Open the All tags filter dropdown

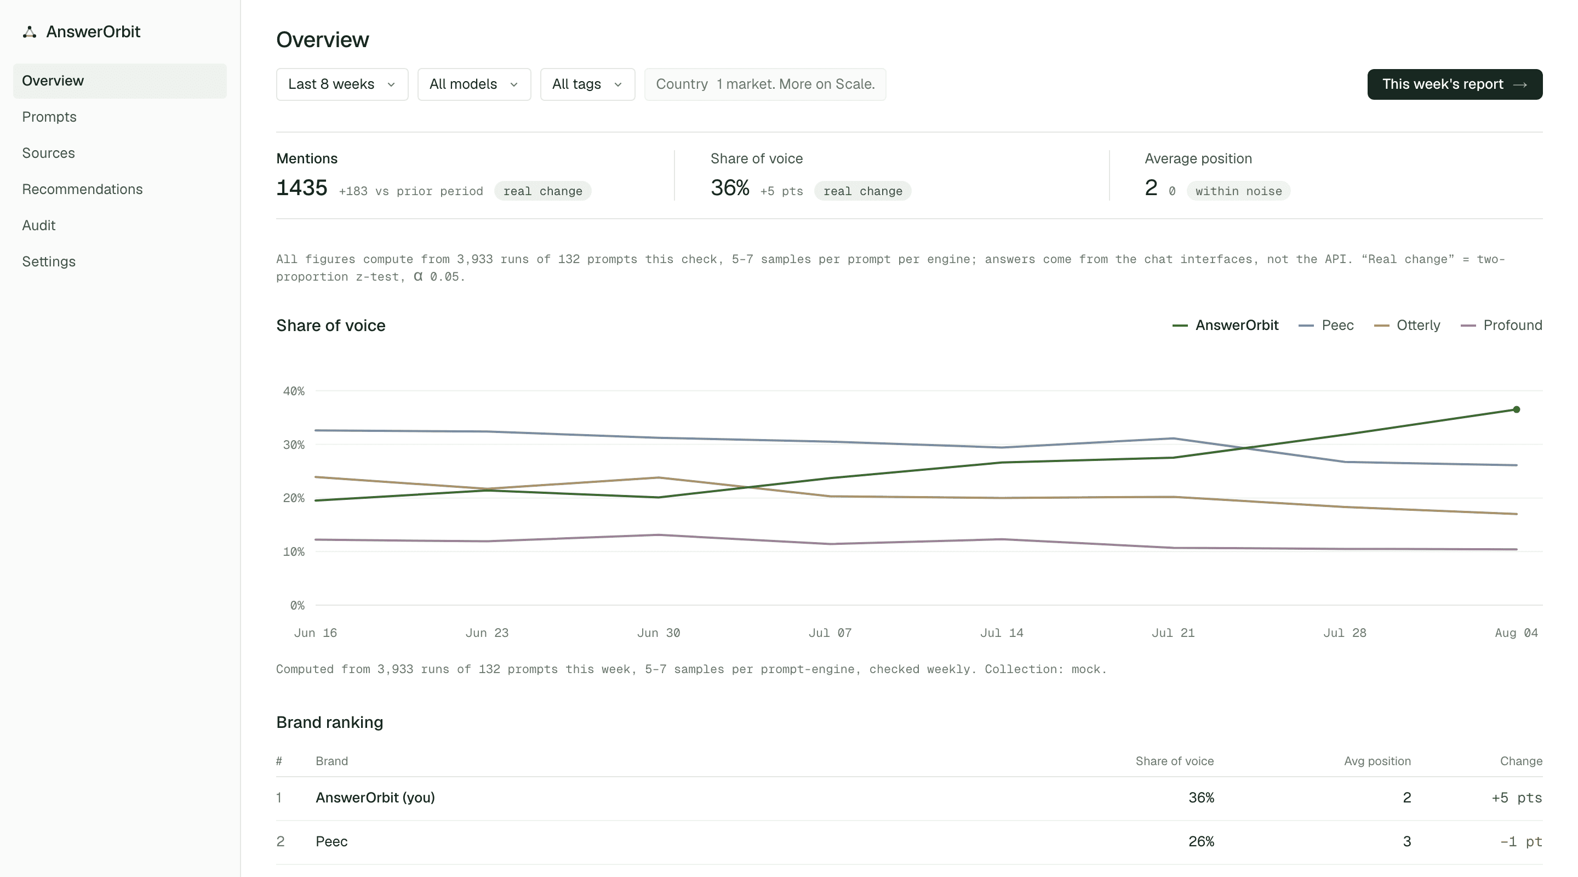point(587,84)
